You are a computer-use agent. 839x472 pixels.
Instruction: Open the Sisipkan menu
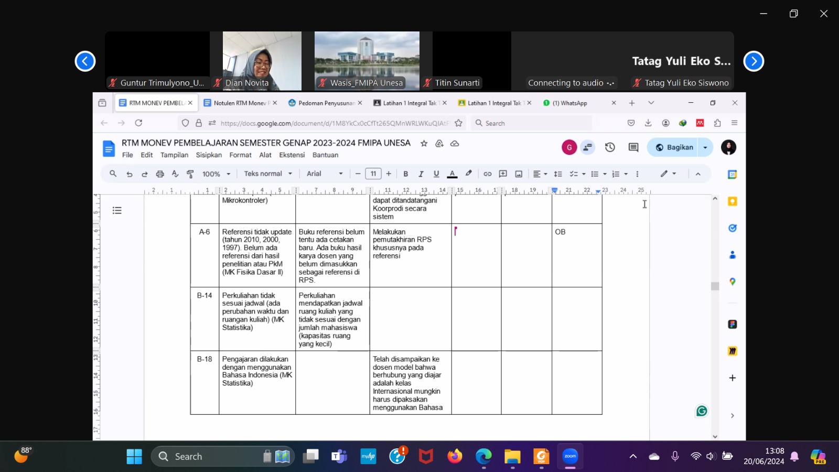pyautogui.click(x=209, y=155)
